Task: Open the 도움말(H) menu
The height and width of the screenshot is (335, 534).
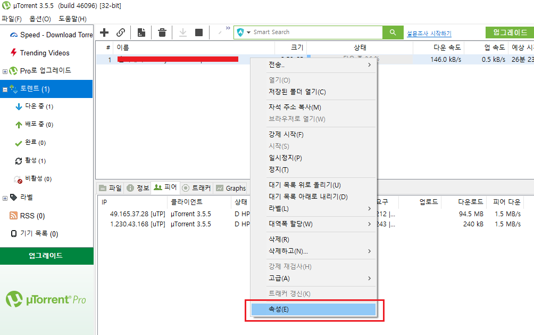Action: [x=72, y=19]
